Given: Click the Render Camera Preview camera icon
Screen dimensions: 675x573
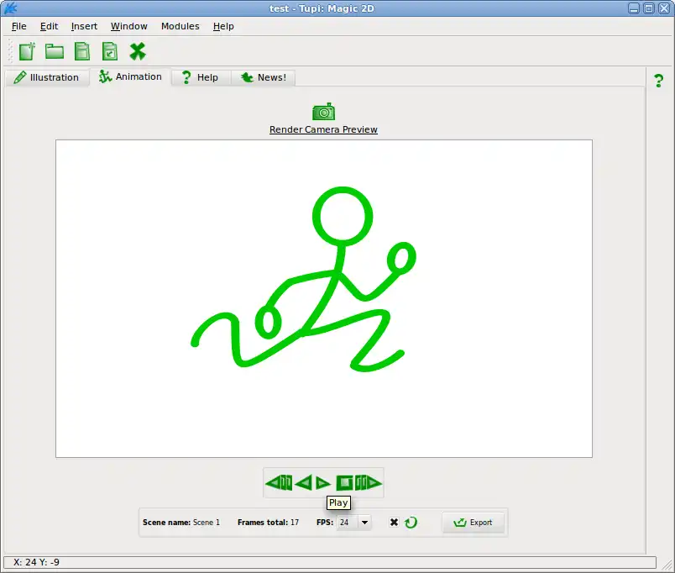Looking at the screenshot, I should (x=323, y=112).
